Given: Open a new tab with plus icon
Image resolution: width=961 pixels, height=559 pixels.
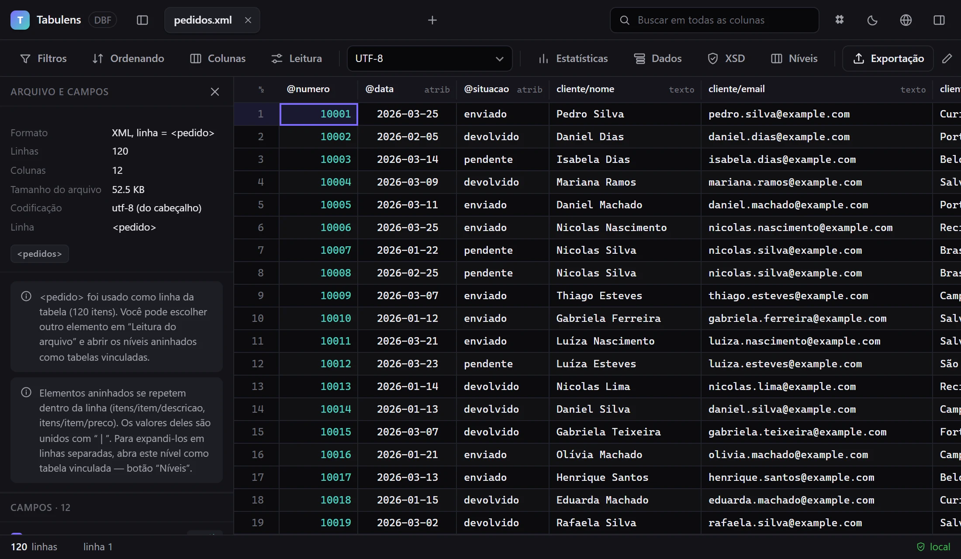Looking at the screenshot, I should point(432,20).
